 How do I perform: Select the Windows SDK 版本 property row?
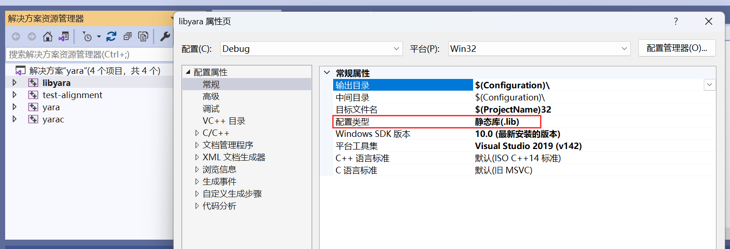point(524,134)
